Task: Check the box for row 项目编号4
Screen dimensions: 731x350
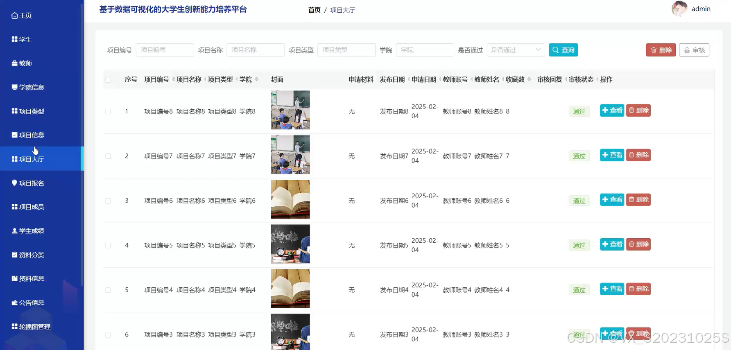Action: 108,290
